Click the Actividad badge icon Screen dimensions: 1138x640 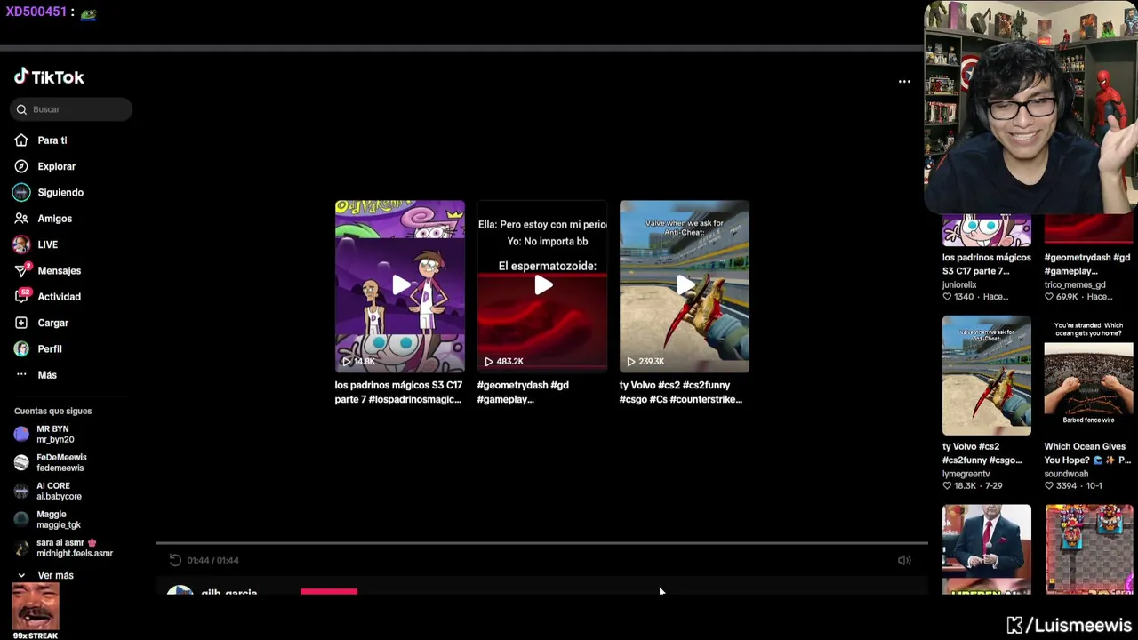tap(21, 297)
